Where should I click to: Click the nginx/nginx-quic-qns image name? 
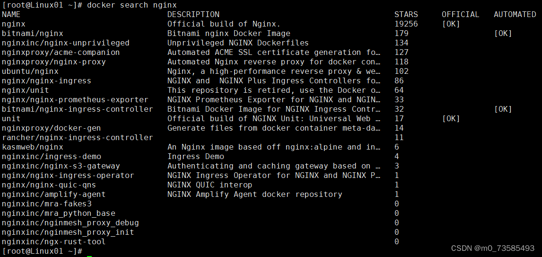coord(49,185)
